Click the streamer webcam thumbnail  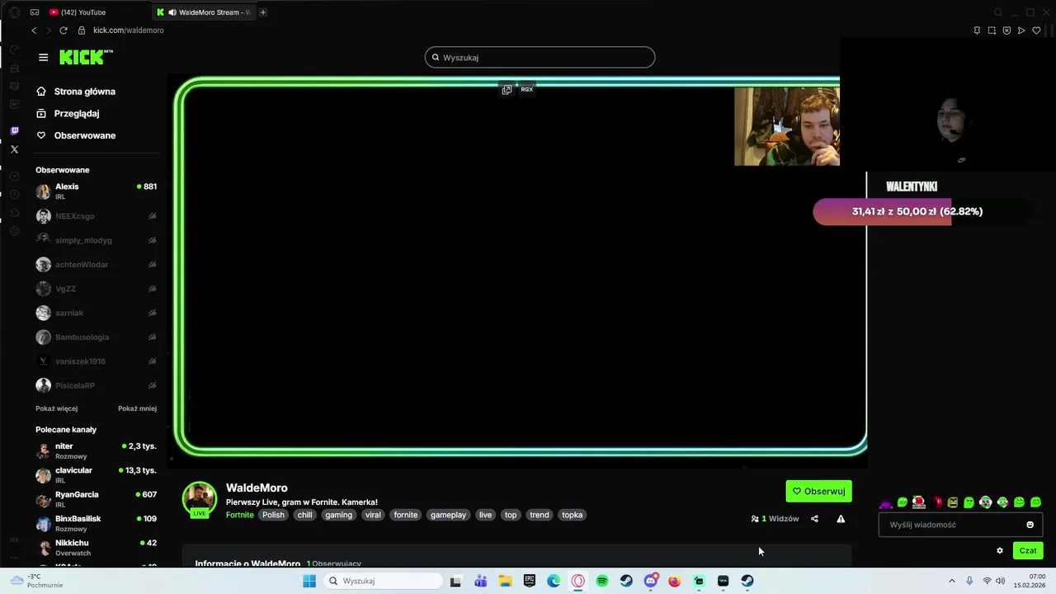pyautogui.click(x=787, y=126)
